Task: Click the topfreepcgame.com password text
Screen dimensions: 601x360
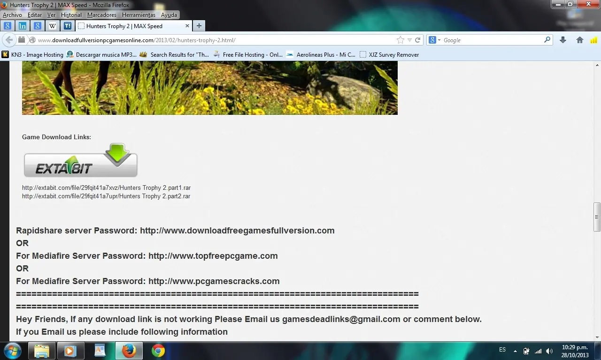Action: point(213,256)
